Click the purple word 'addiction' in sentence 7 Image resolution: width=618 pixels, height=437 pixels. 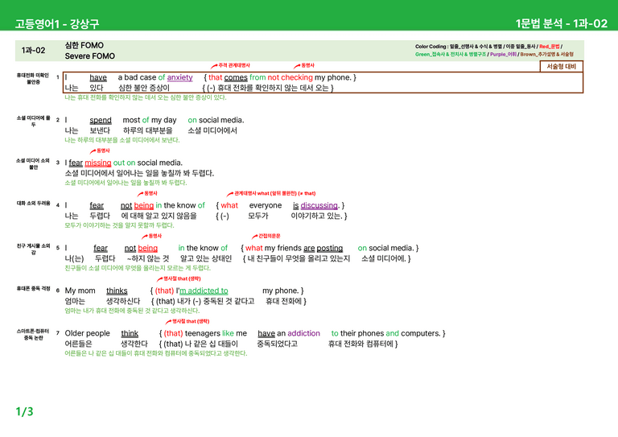click(x=304, y=333)
